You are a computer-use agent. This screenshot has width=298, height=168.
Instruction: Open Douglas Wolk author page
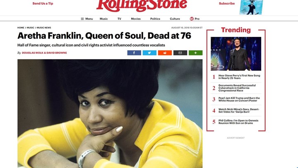tap(33, 53)
